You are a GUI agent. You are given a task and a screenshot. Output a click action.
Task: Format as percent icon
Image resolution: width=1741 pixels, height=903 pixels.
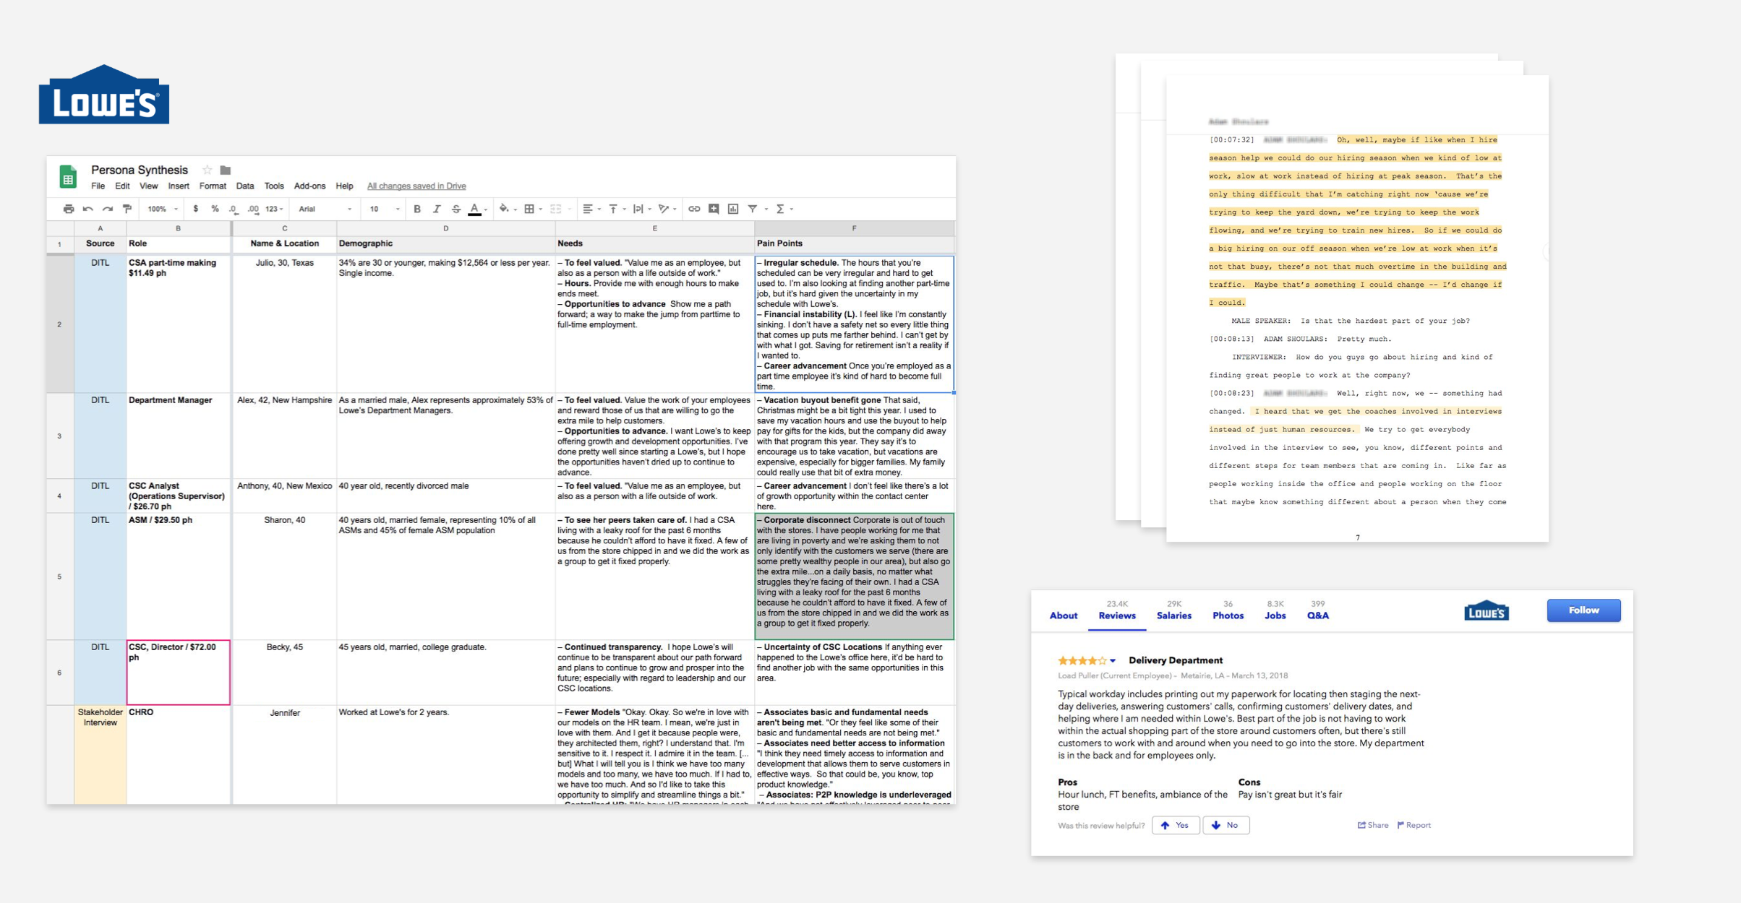[x=215, y=209]
